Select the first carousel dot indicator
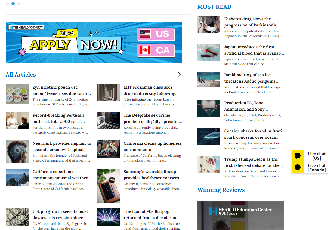The image size is (328, 230). point(7,4)
